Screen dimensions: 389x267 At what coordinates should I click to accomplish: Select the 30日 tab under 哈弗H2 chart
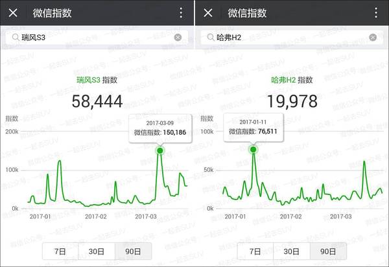coord(292,251)
